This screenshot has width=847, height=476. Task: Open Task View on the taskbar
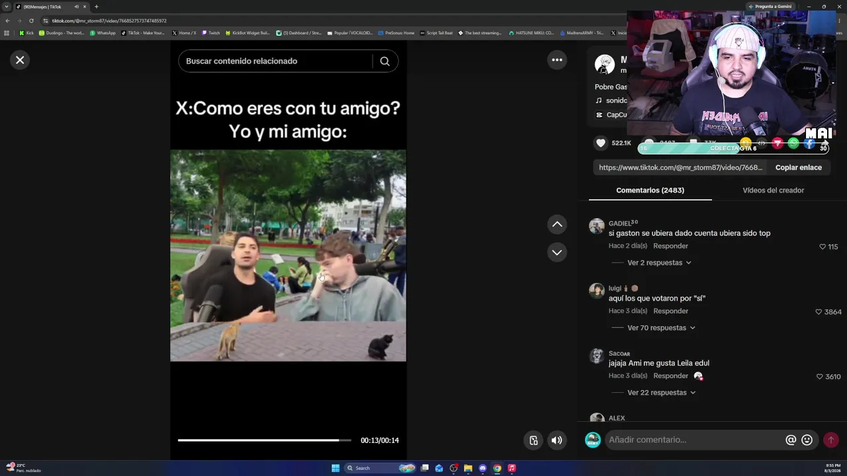425,468
